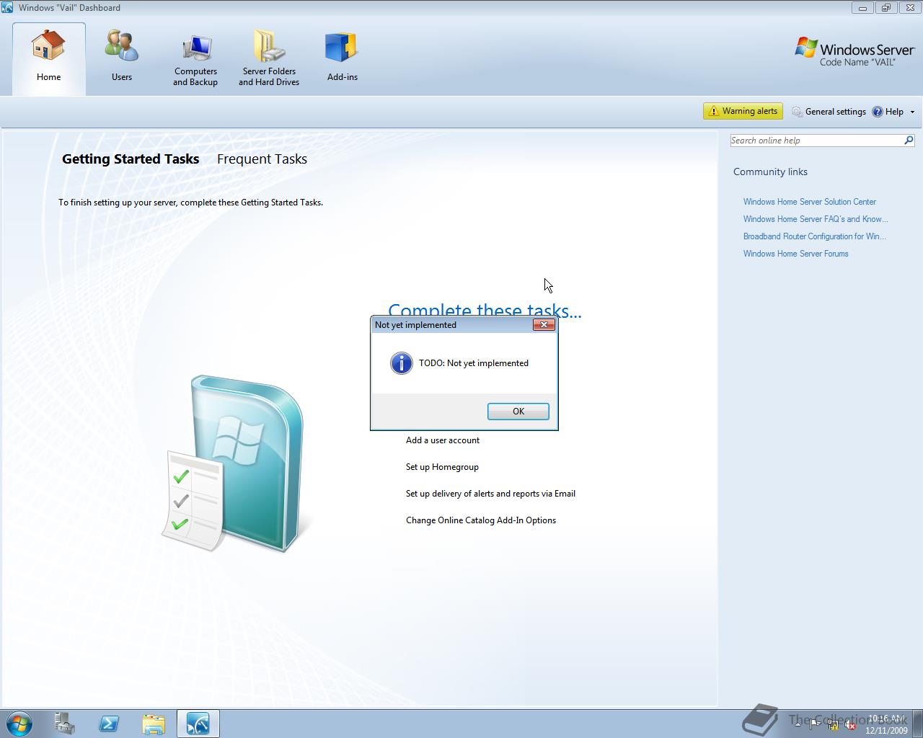Click the Complete these tasks heading
This screenshot has width=923, height=738.
pyautogui.click(x=485, y=311)
